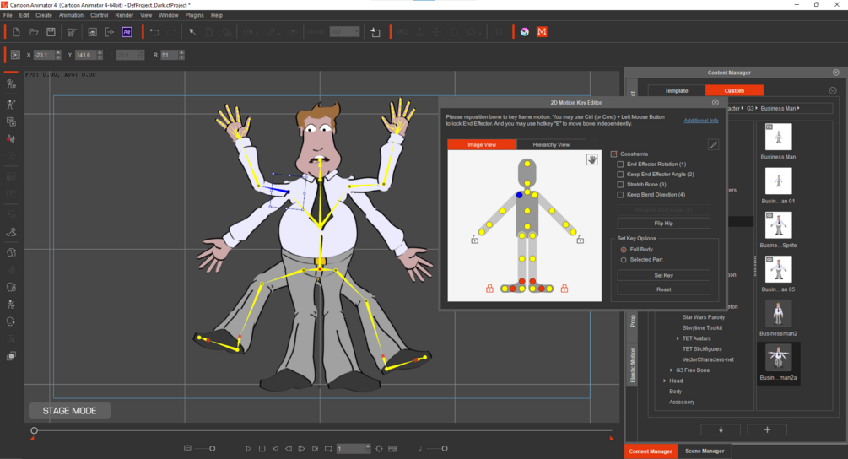Save project with the floppy disk icon
The width and height of the screenshot is (848, 459).
click(x=51, y=32)
